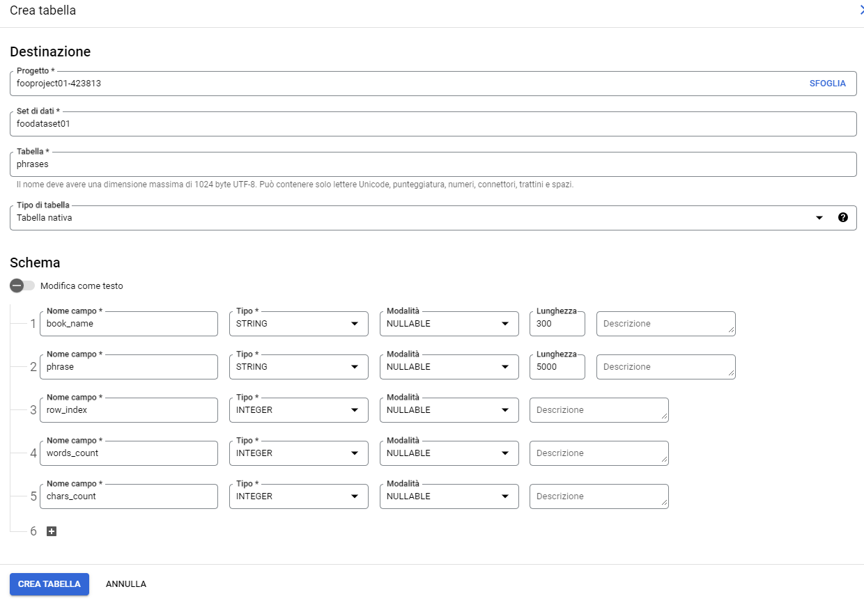The width and height of the screenshot is (864, 603).
Task: Click the Set di dati field
Action: tap(433, 124)
